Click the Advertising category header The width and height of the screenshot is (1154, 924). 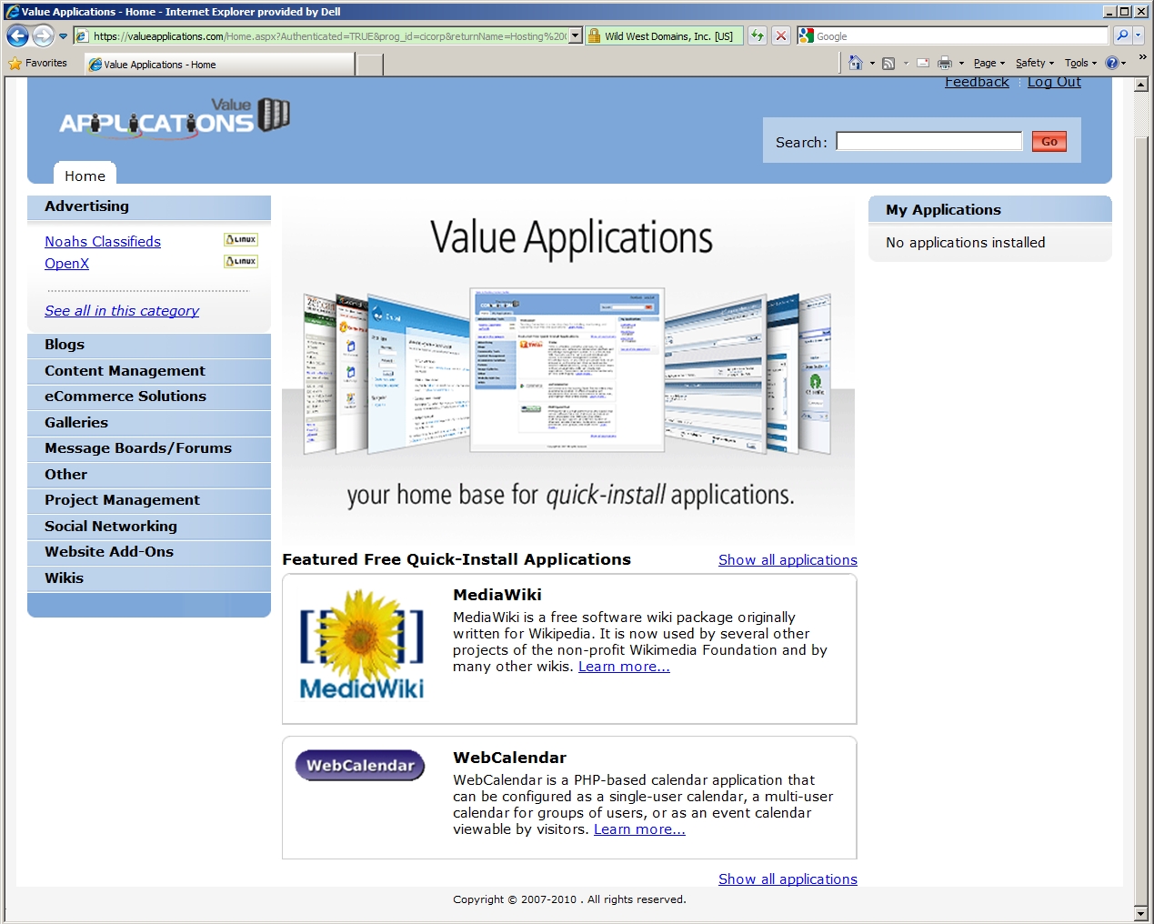click(x=149, y=207)
